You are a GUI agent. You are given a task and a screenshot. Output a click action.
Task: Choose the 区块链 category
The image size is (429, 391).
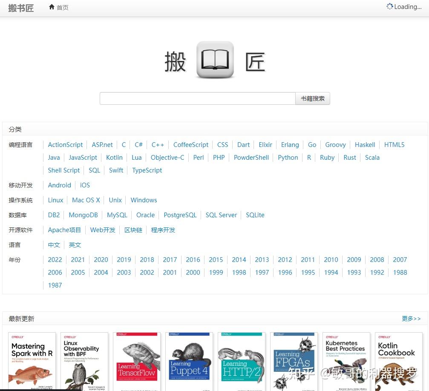133,230
